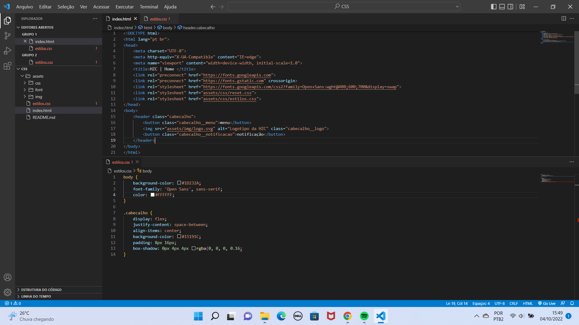Expand Linha do Tempo section
This screenshot has height=325, width=579.
click(59, 296)
